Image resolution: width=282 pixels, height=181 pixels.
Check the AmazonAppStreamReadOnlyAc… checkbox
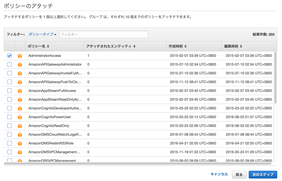pyautogui.click(x=10, y=100)
